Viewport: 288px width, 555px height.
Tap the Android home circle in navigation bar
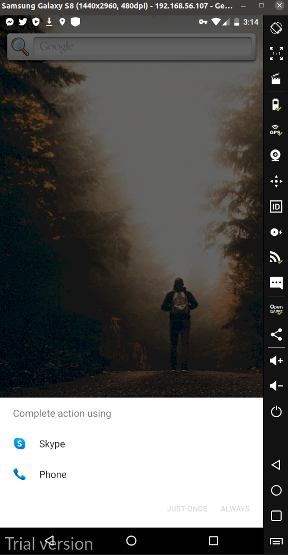pyautogui.click(x=132, y=541)
